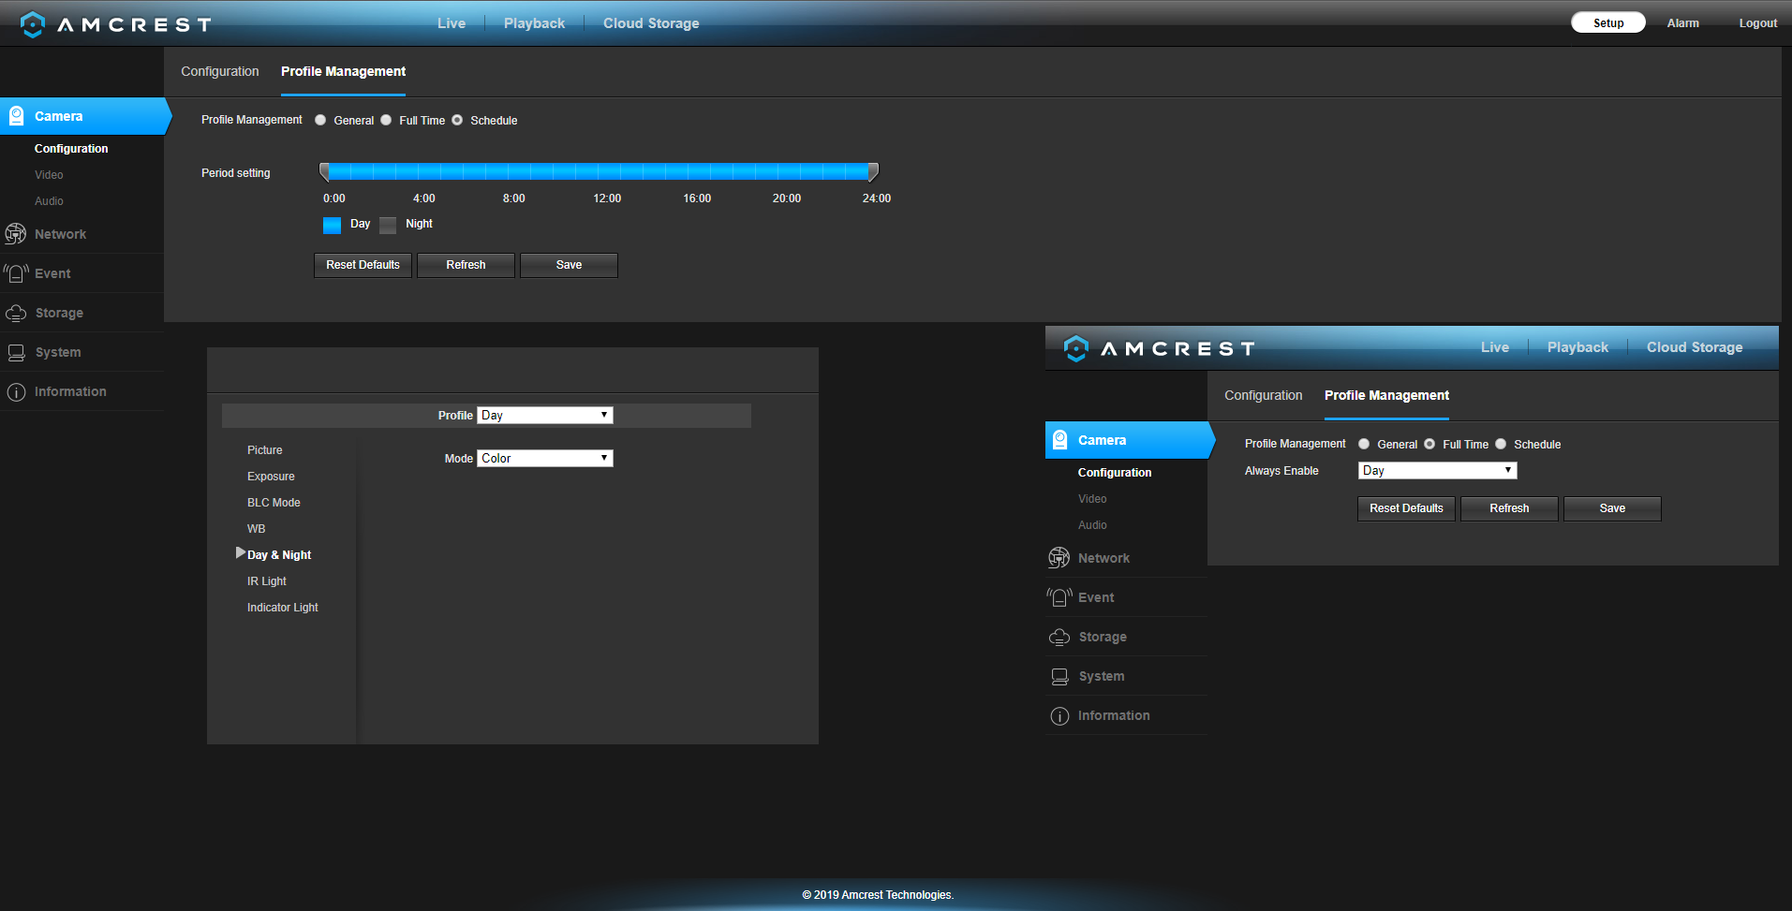Open the Always Enable Day dropdown
1792x911 pixels.
[x=1437, y=471]
